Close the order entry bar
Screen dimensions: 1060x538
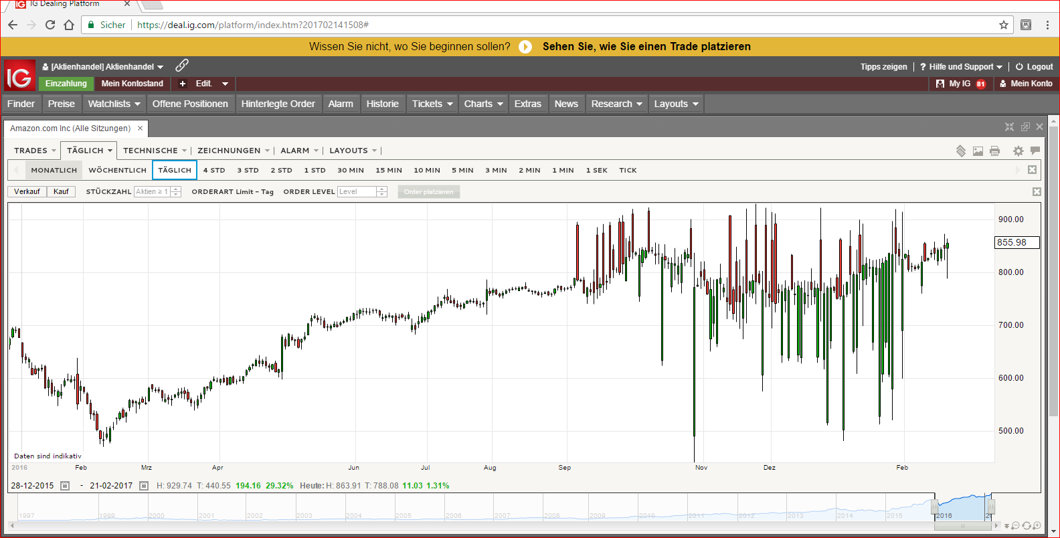[1037, 192]
